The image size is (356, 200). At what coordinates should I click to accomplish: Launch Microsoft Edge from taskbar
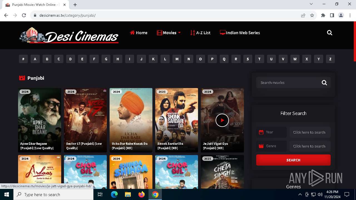coord(114,194)
